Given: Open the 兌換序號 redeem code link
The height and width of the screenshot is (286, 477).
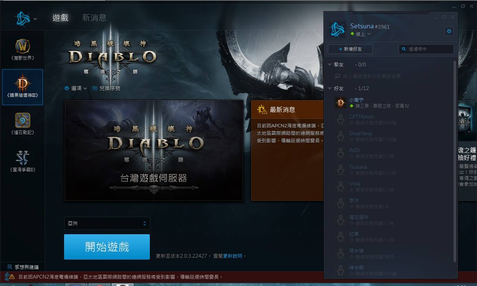Looking at the screenshot, I should click(x=106, y=88).
